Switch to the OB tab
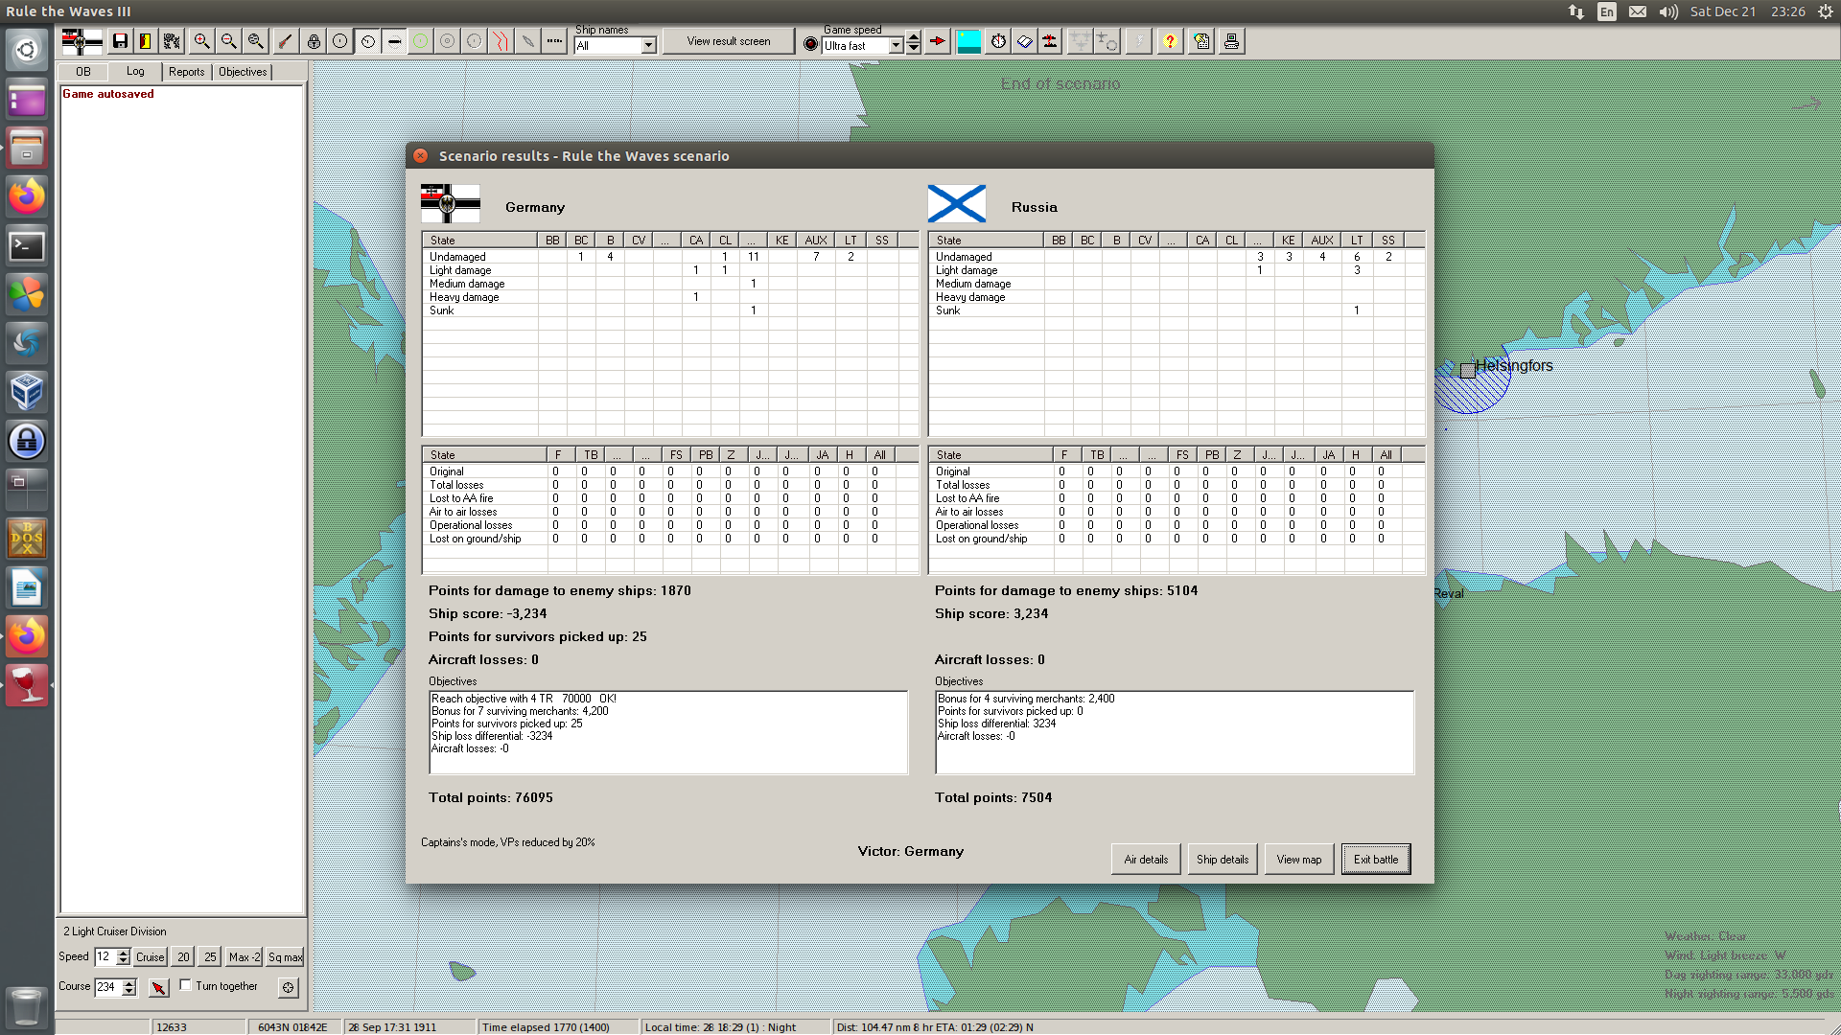The image size is (1841, 1035). pos(83,72)
